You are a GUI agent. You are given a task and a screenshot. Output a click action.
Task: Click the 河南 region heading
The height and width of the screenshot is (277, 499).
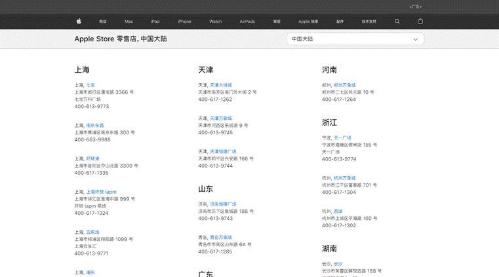329,69
